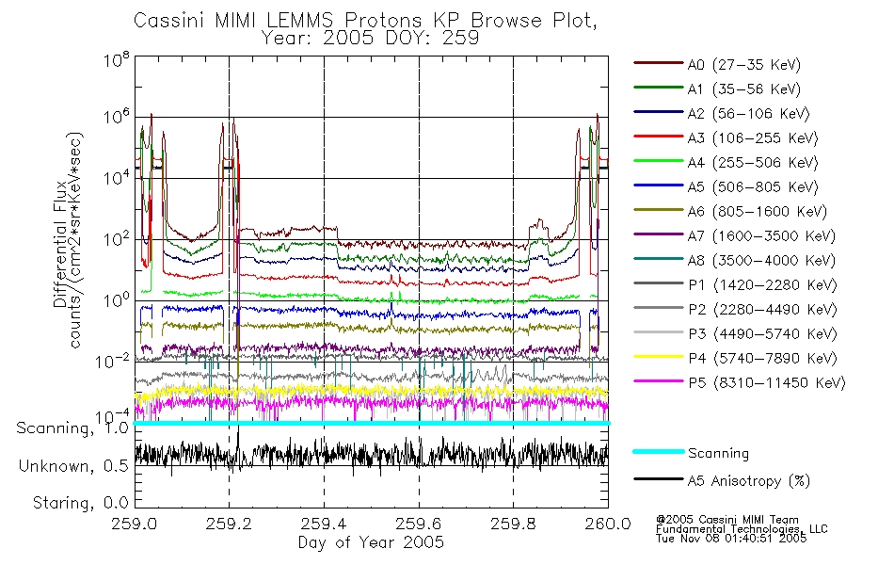Click the red A3 legend line

tap(658, 137)
